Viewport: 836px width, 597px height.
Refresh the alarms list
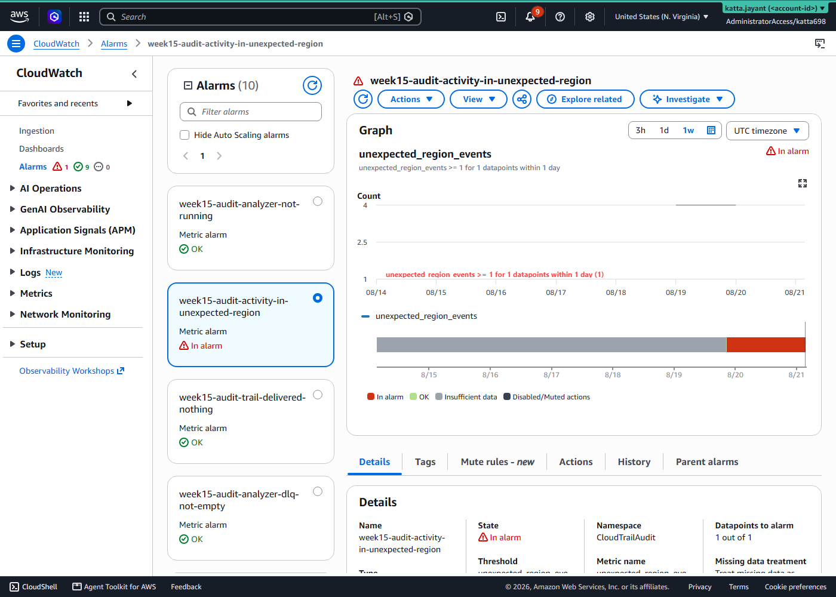coord(312,85)
